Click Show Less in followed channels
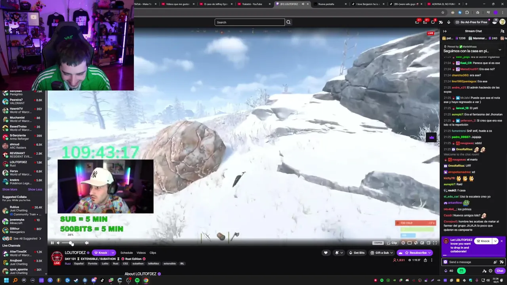507x285 pixels. pos(35,189)
